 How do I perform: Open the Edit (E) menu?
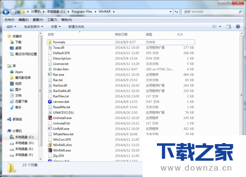point(24,20)
